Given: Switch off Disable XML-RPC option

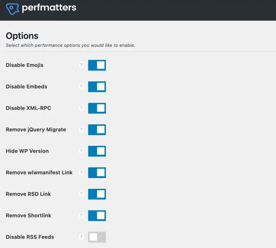Looking at the screenshot, I should 97,108.
